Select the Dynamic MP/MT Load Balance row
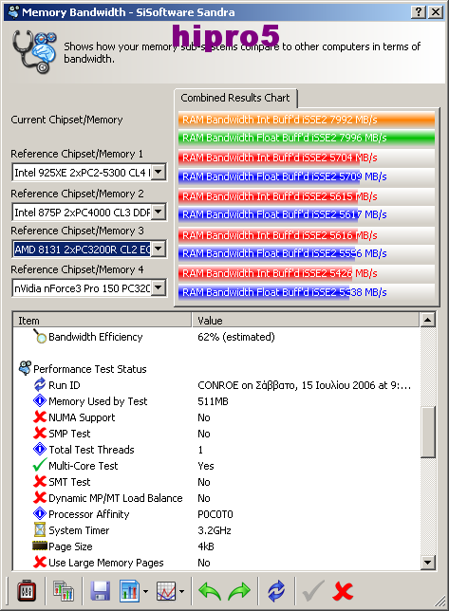 tap(216, 498)
